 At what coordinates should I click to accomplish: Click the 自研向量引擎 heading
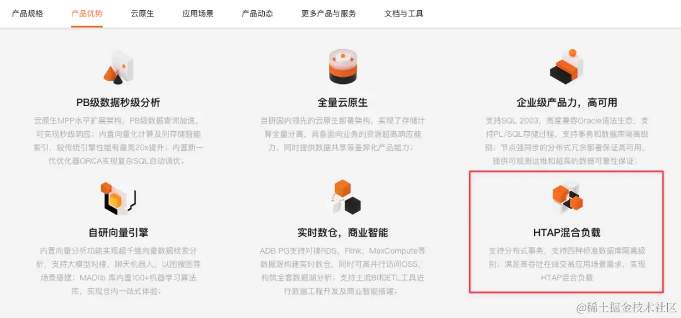(x=118, y=233)
